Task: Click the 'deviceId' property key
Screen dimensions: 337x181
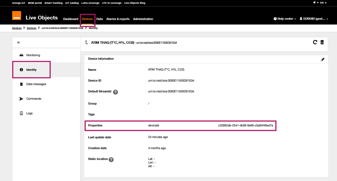Action: pyautogui.click(x=153, y=125)
